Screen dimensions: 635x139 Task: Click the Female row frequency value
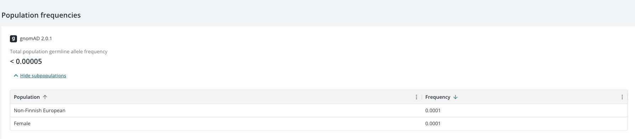click(x=433, y=123)
